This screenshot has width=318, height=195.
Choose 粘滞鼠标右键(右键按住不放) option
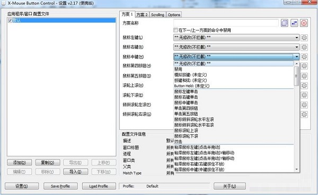pos(234,164)
